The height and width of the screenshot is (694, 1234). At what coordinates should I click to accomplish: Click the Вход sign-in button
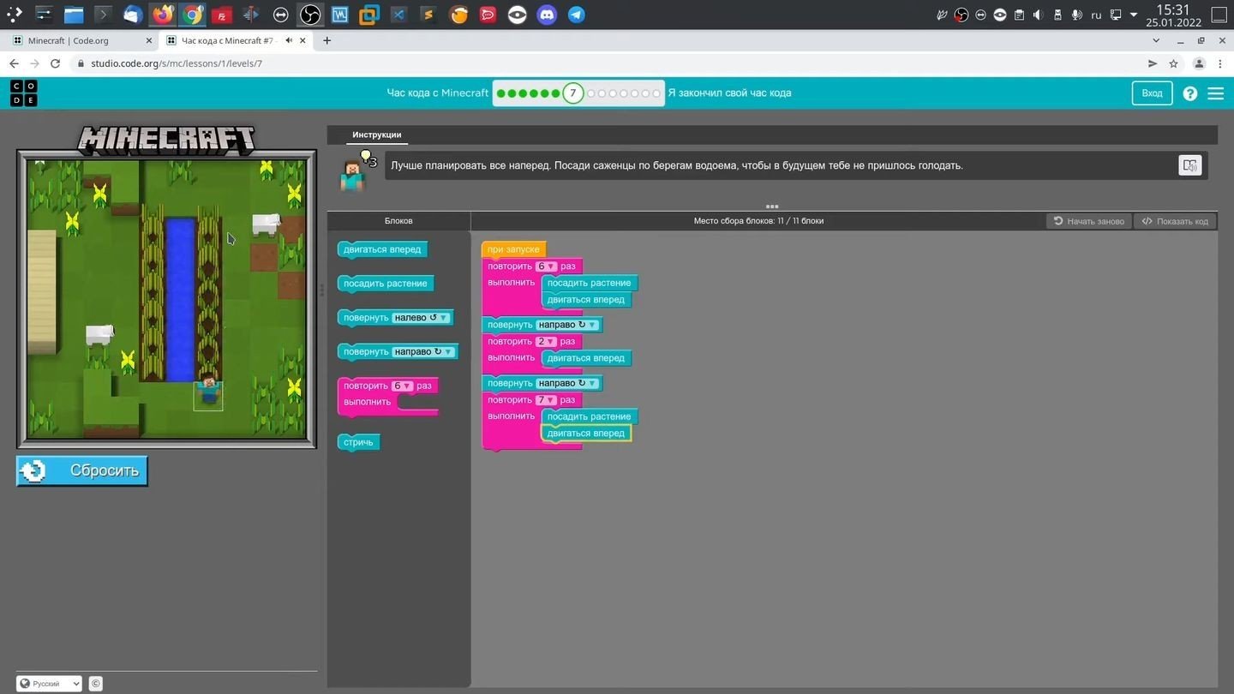point(1152,93)
